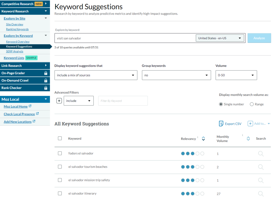Sort by Monthly Volume using sort arrows

[248, 139]
